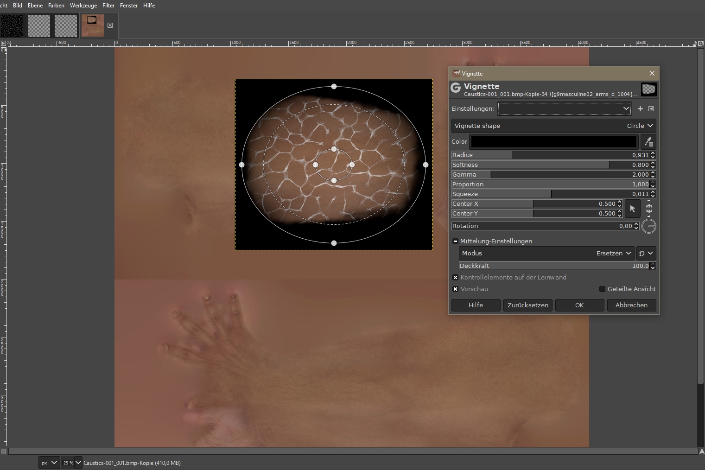
Task: Select the first black pattern image thumbnail
Action: pos(12,25)
